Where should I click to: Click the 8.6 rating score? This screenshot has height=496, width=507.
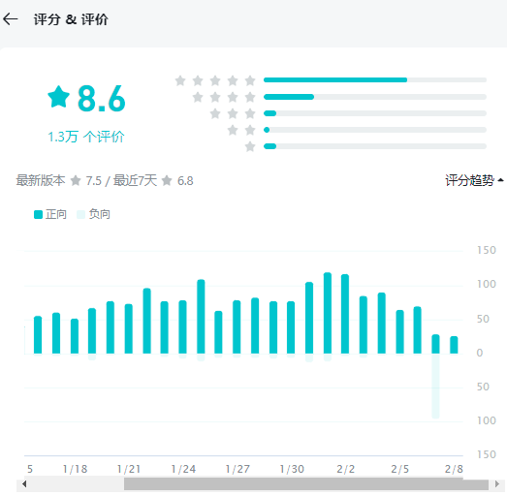(101, 98)
